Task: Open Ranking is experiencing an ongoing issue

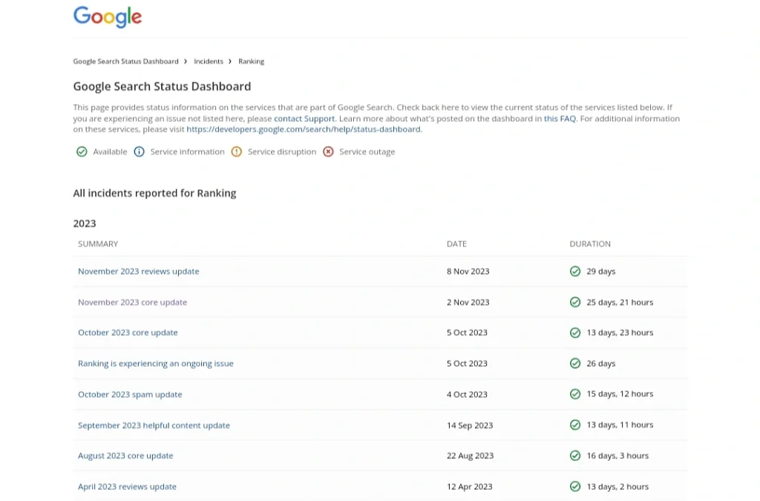Action: [x=156, y=364]
